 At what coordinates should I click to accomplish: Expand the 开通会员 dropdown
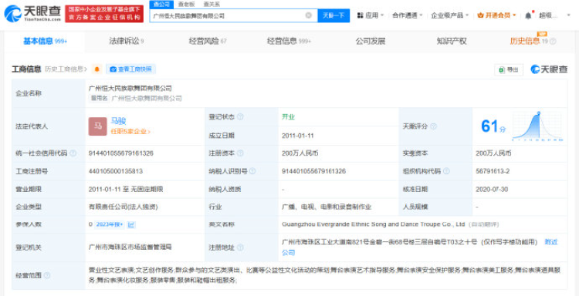point(496,15)
